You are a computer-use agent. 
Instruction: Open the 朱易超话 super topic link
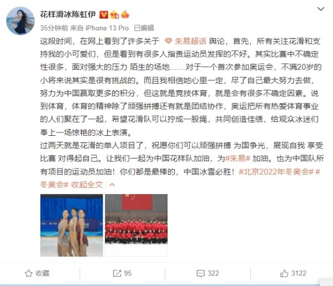coord(190,41)
